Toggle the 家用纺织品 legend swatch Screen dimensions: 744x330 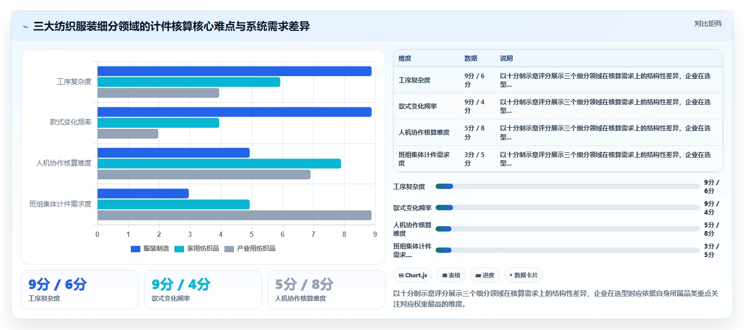pos(179,249)
